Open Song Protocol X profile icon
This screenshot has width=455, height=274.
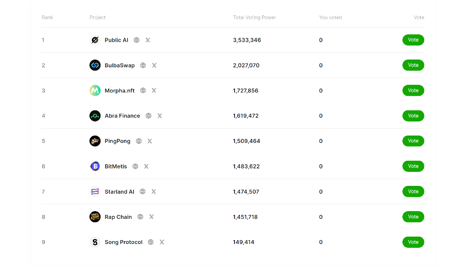point(162,242)
